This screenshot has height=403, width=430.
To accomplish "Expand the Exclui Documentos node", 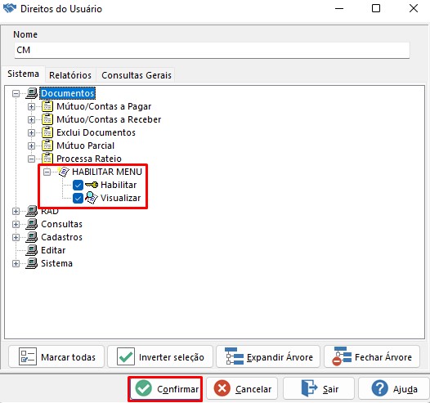I will [x=31, y=132].
